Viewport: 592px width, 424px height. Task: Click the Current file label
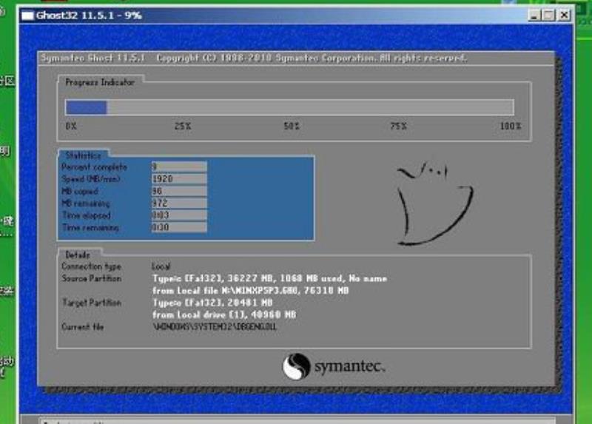tap(82, 327)
